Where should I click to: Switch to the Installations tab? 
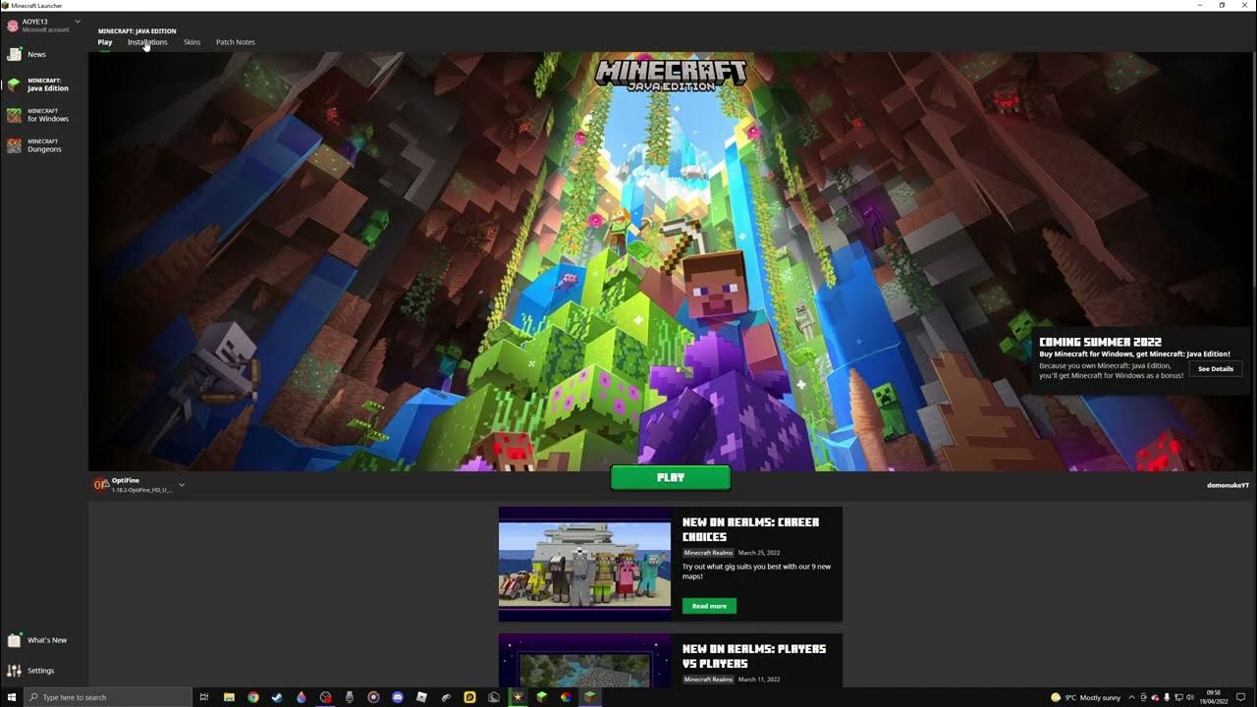[x=147, y=42]
